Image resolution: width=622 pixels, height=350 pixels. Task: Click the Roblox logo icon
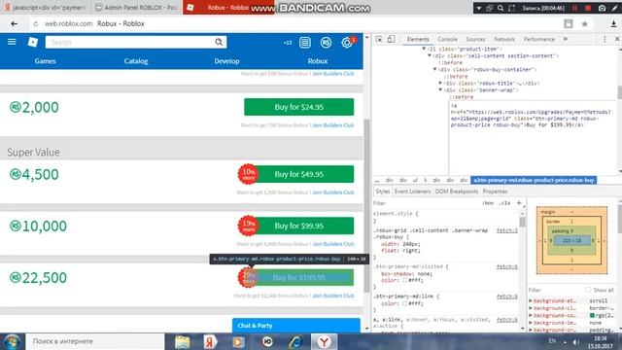[x=32, y=42]
